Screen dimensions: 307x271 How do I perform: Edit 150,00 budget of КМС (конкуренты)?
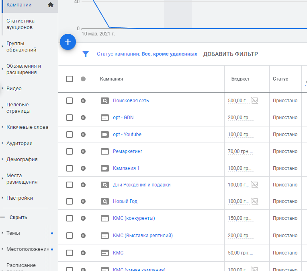pos(241,218)
